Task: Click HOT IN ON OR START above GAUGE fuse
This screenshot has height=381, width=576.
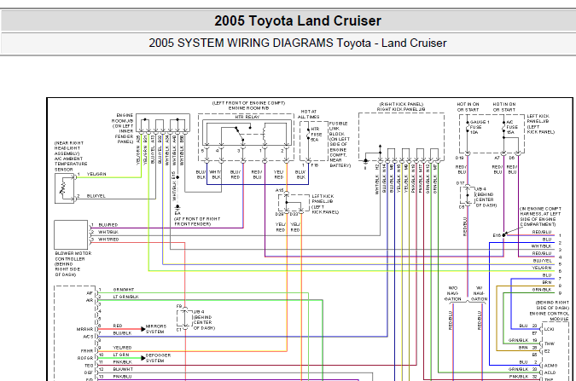Action: 468,107
